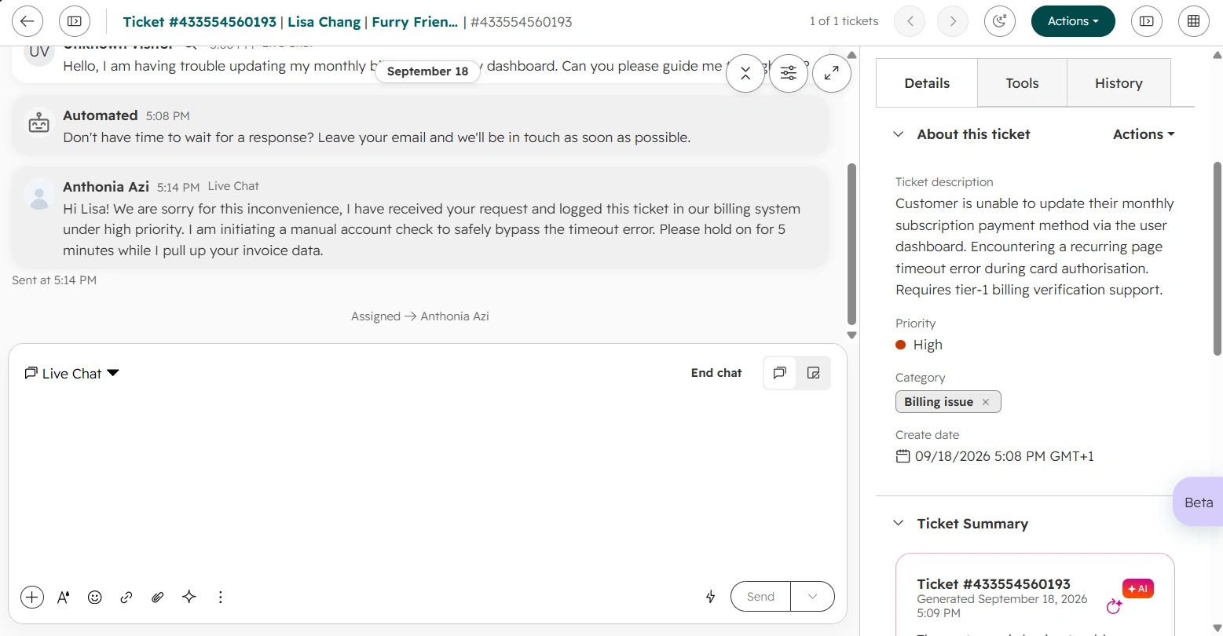Open the Live Chat channel dropdown

pyautogui.click(x=72, y=374)
